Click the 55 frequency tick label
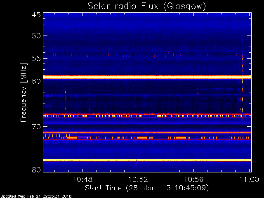This screenshot has height=198, width=264. click(x=36, y=59)
